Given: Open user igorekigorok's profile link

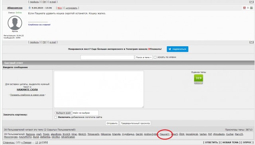Looking at the screenshot, I should click(x=192, y=134).
